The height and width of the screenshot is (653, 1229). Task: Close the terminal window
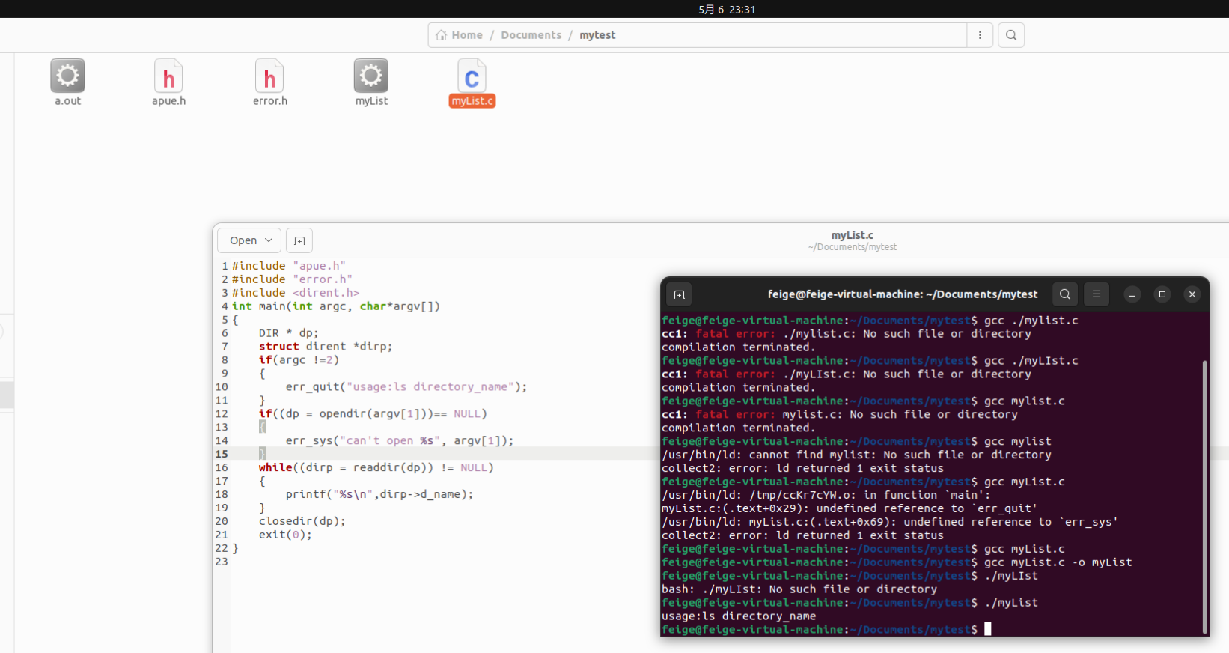click(x=1192, y=294)
